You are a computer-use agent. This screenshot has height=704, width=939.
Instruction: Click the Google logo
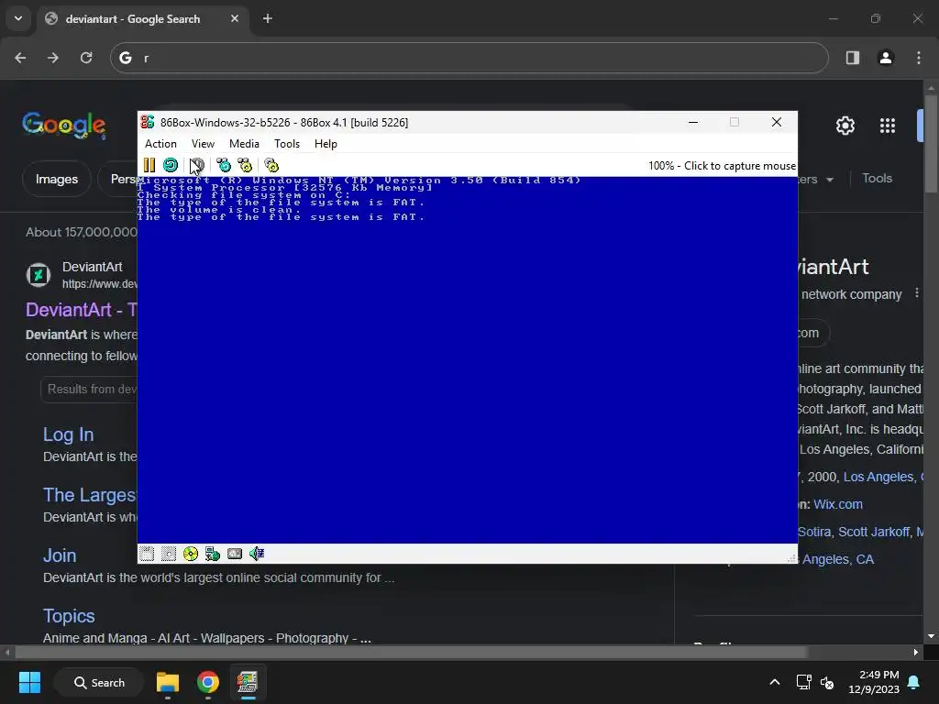64,125
